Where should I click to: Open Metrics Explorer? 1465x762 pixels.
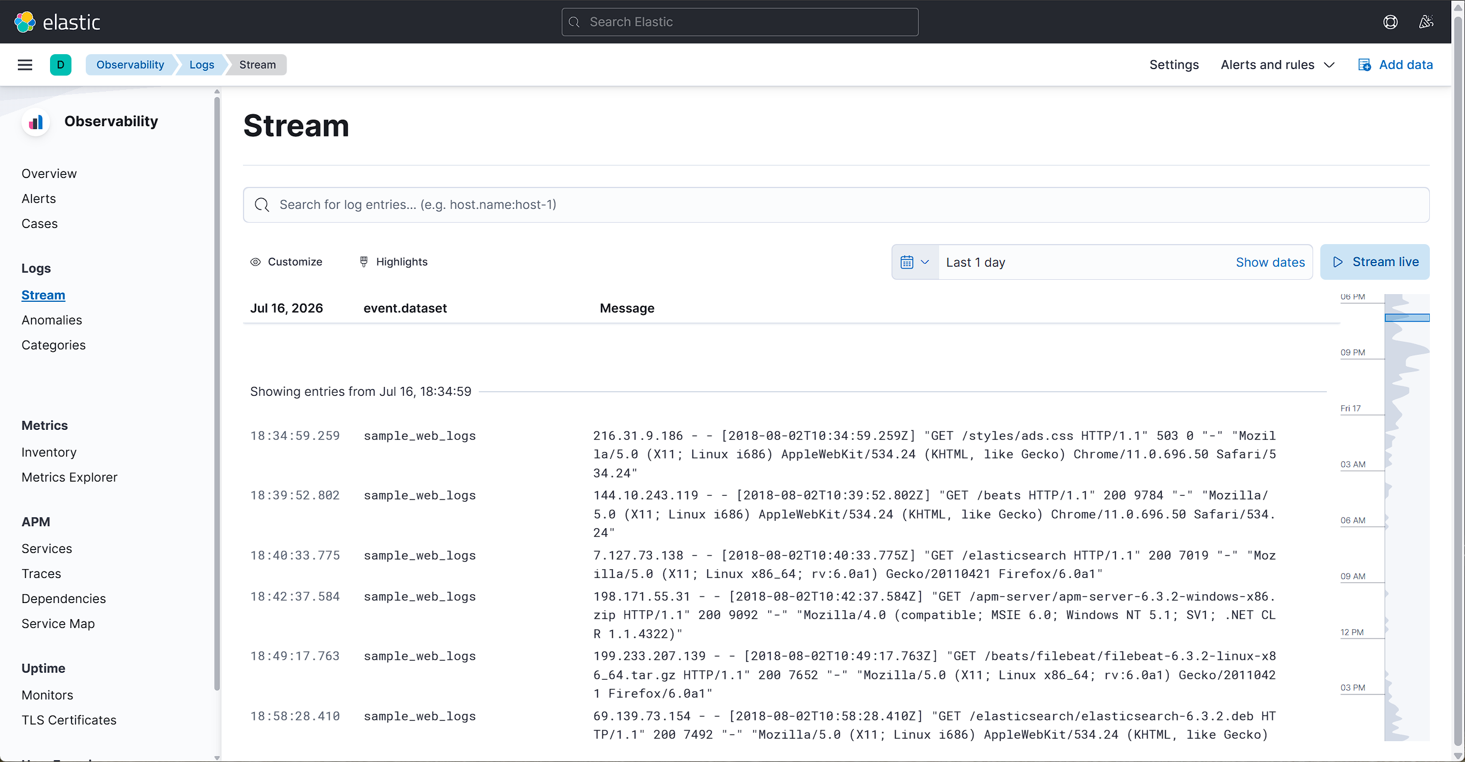click(x=70, y=477)
